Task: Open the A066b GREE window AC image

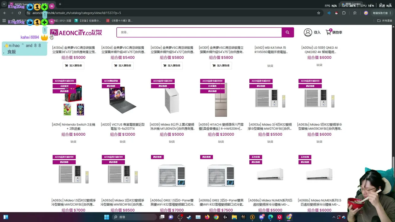Action: pyautogui.click(x=221, y=175)
